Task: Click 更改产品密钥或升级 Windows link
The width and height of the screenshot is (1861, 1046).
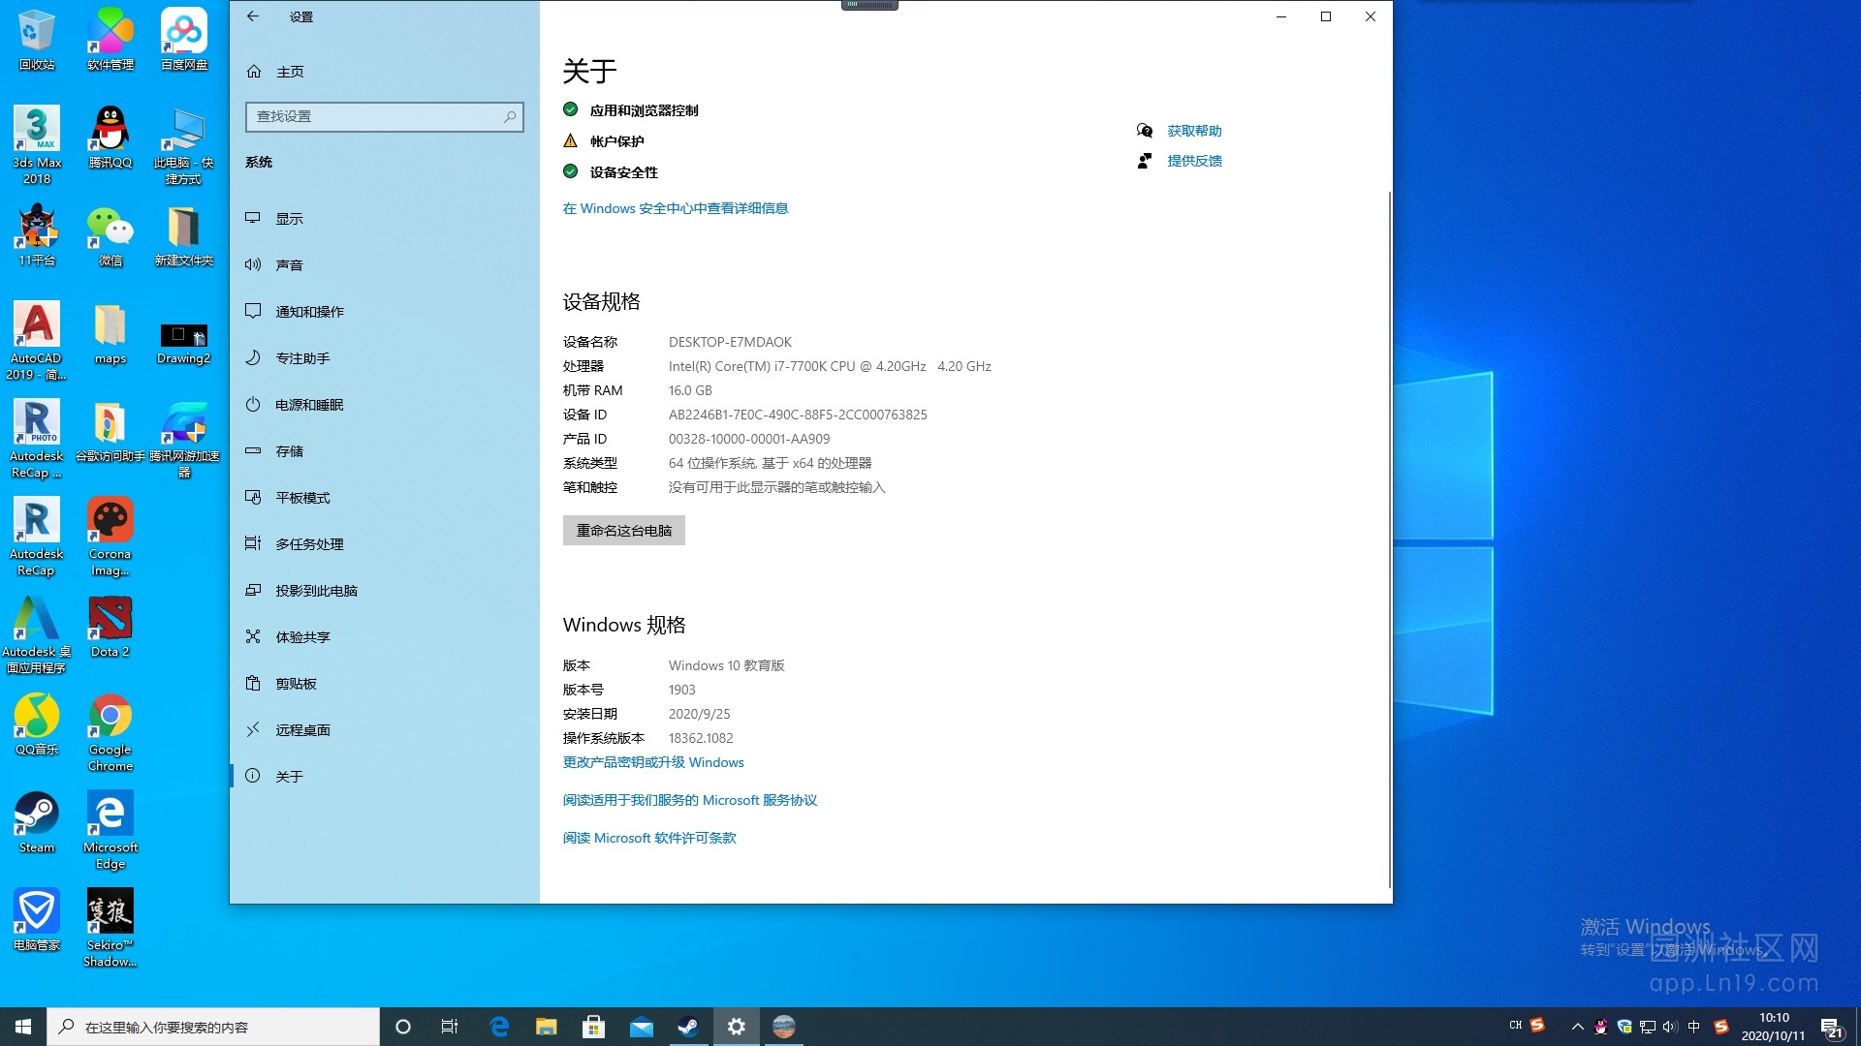Action: tap(653, 762)
